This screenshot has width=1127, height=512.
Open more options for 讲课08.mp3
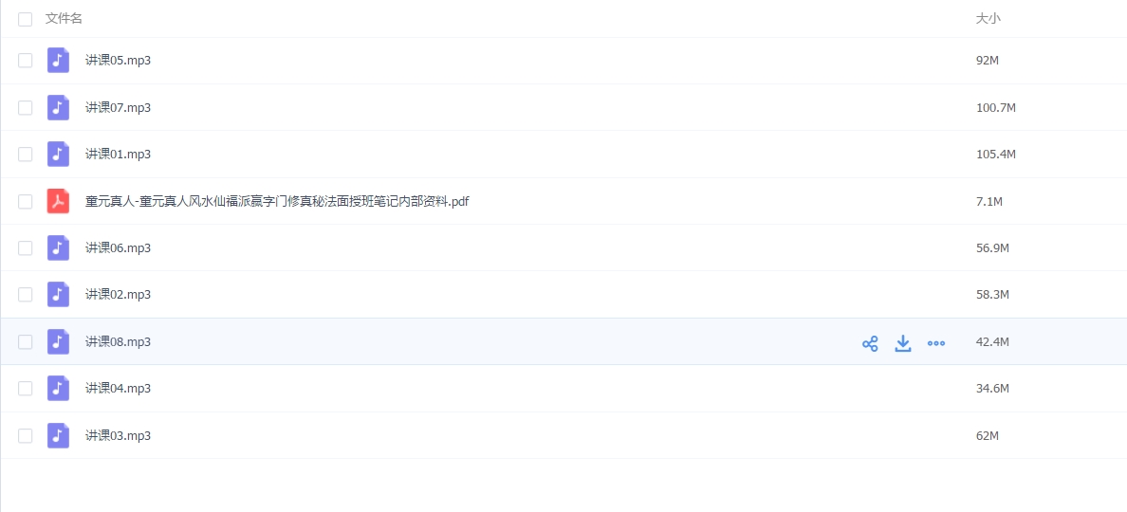pos(936,343)
